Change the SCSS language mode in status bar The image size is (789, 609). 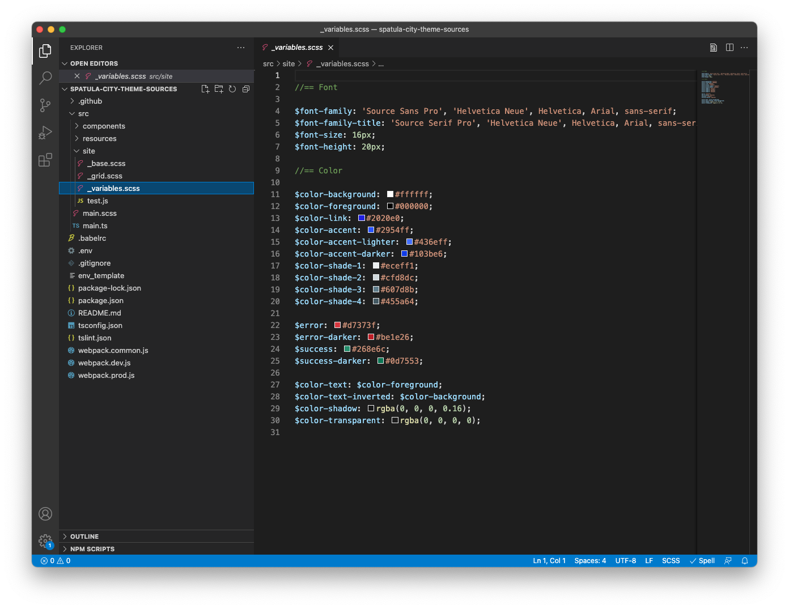coord(671,561)
